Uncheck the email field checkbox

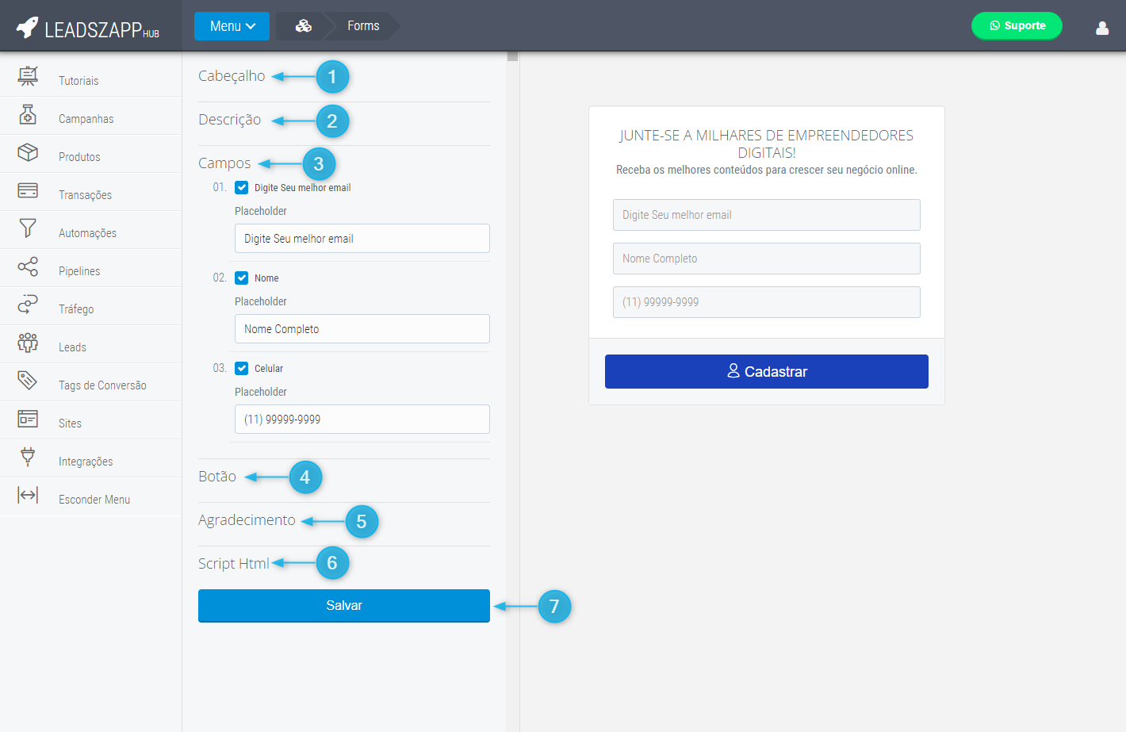tap(242, 188)
